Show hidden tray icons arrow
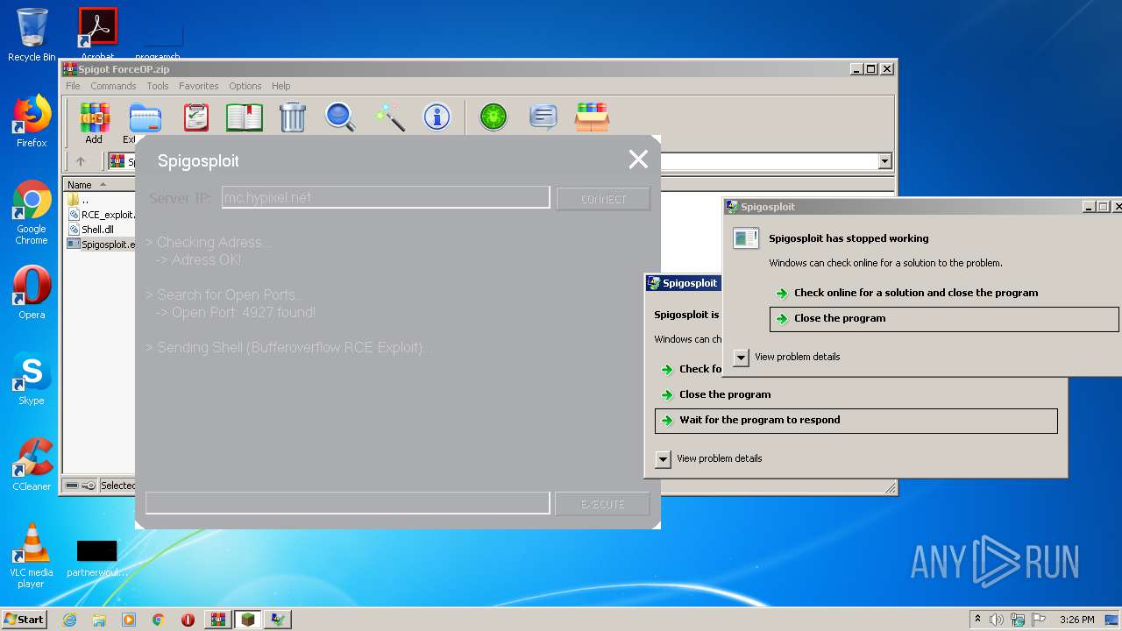The image size is (1122, 631). click(977, 619)
